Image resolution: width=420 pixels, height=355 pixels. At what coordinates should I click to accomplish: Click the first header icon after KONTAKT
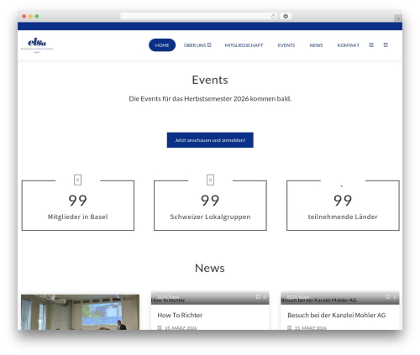click(x=371, y=44)
